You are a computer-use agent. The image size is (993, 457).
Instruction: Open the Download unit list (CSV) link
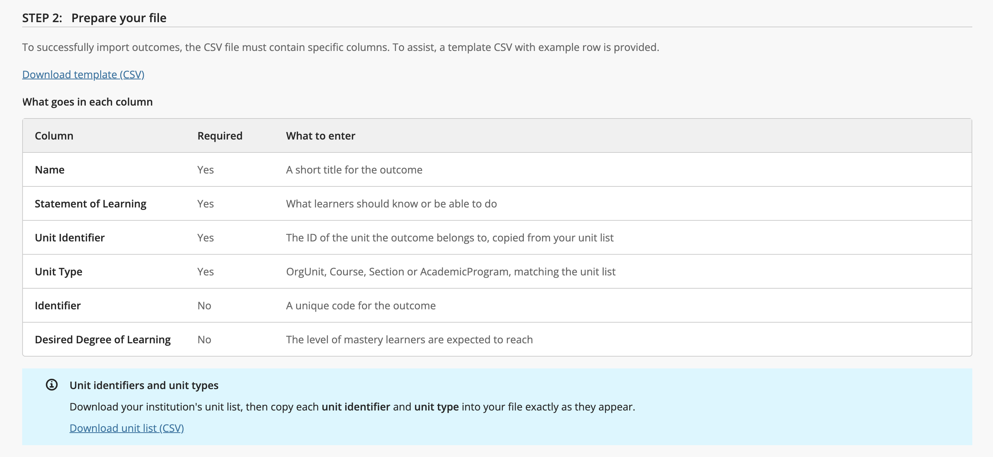tap(126, 428)
